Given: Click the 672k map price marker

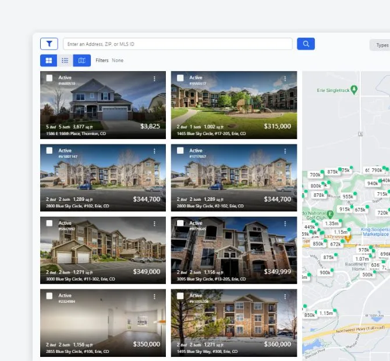Looking at the screenshot, I should (x=335, y=244).
